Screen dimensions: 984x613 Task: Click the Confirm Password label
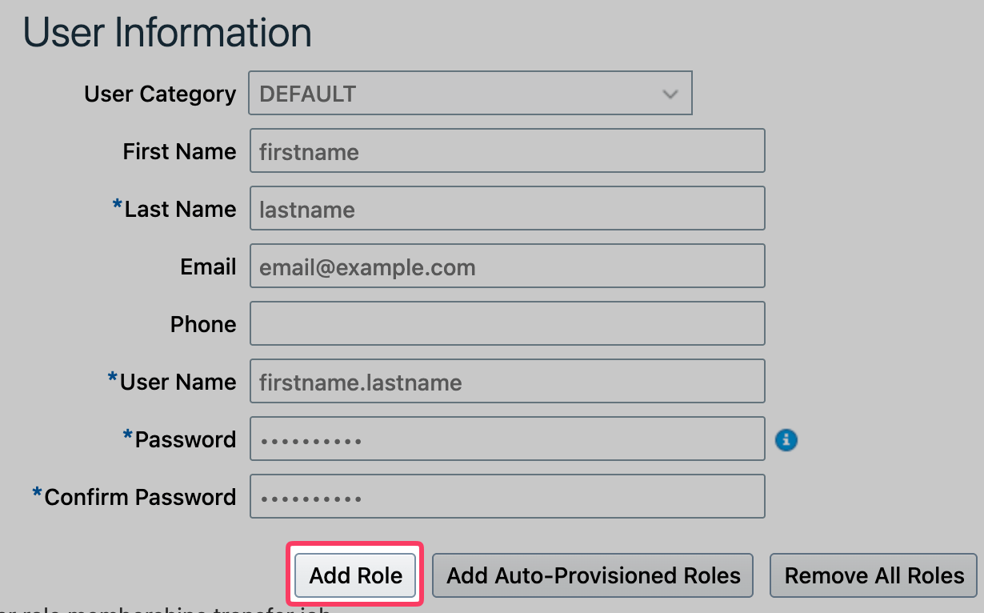[x=140, y=497]
